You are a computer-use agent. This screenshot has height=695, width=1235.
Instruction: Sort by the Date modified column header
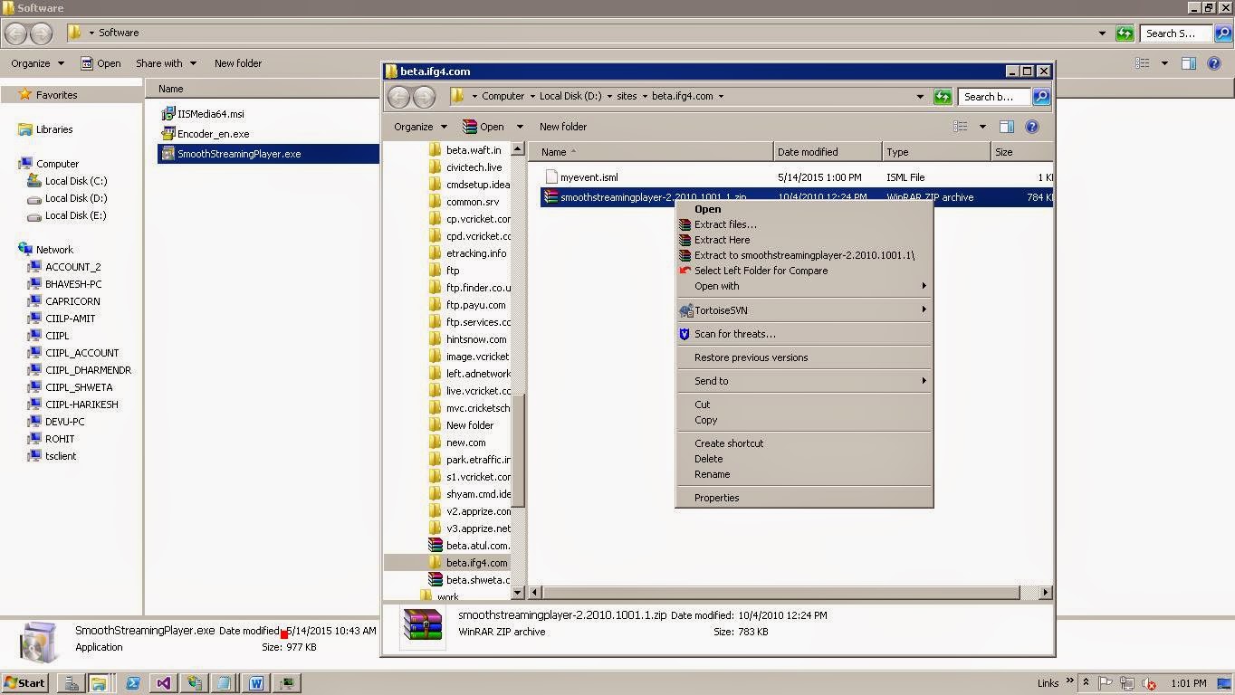coord(827,152)
